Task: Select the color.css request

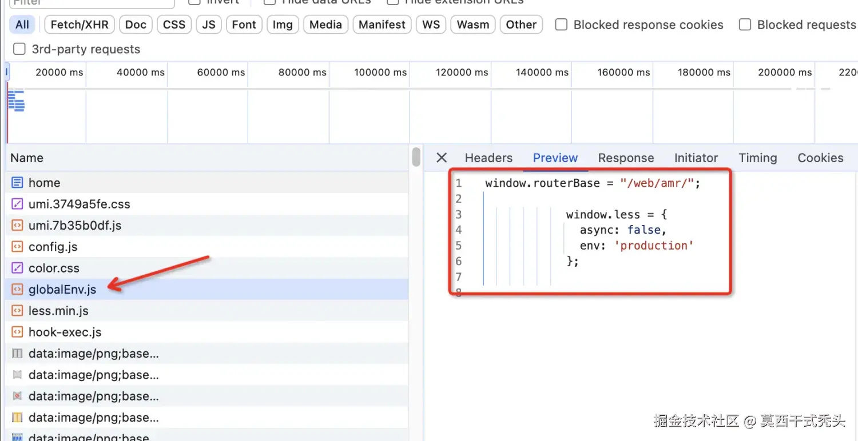Action: pos(207,268)
